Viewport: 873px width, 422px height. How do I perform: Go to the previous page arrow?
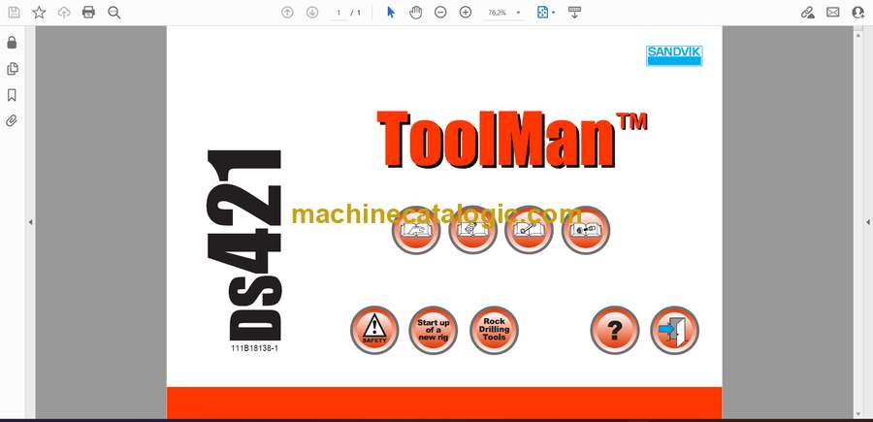(287, 13)
